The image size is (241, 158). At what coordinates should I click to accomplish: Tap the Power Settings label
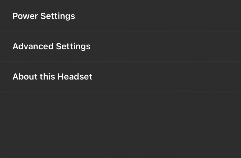(44, 16)
